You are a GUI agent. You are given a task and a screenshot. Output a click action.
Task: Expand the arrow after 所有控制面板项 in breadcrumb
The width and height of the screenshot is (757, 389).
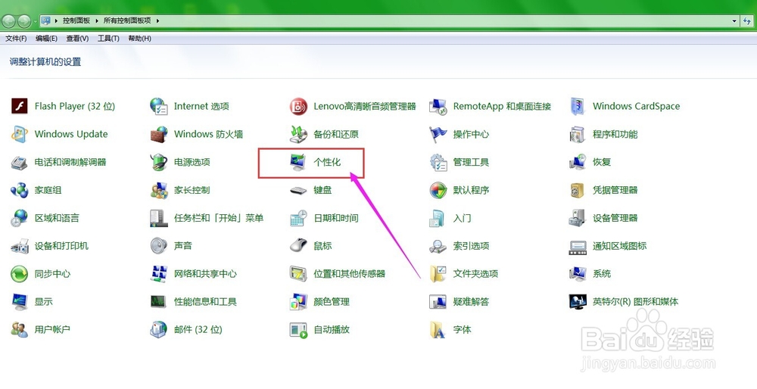(157, 20)
